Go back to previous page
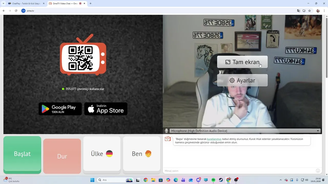 click(x=4, y=11)
